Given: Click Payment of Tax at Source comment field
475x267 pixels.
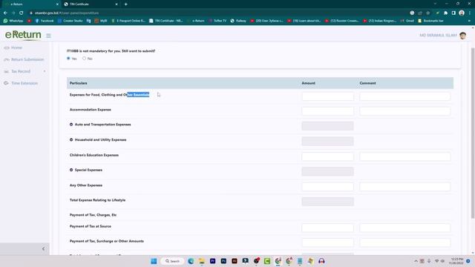Looking at the screenshot, I should point(404,228).
